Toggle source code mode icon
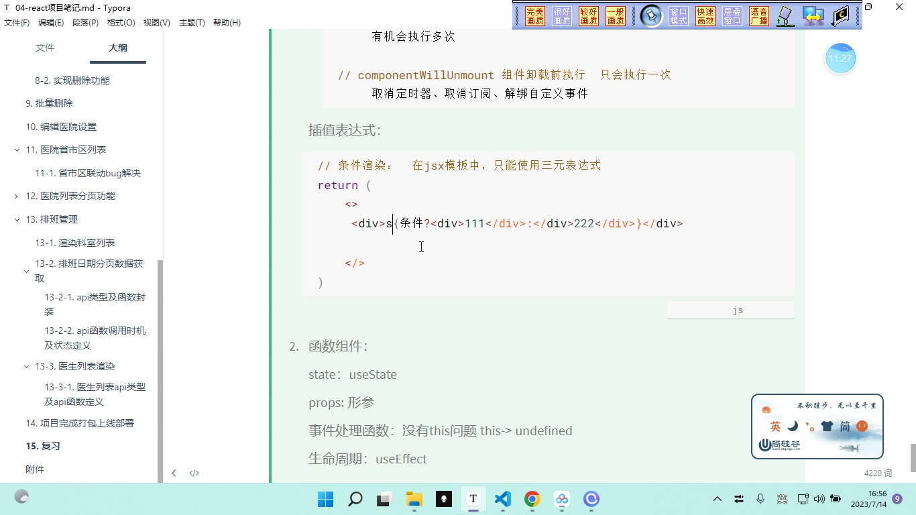The image size is (916, 515). 194,473
